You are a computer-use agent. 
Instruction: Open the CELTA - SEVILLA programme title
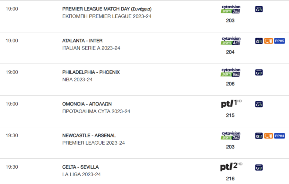coord(81,167)
